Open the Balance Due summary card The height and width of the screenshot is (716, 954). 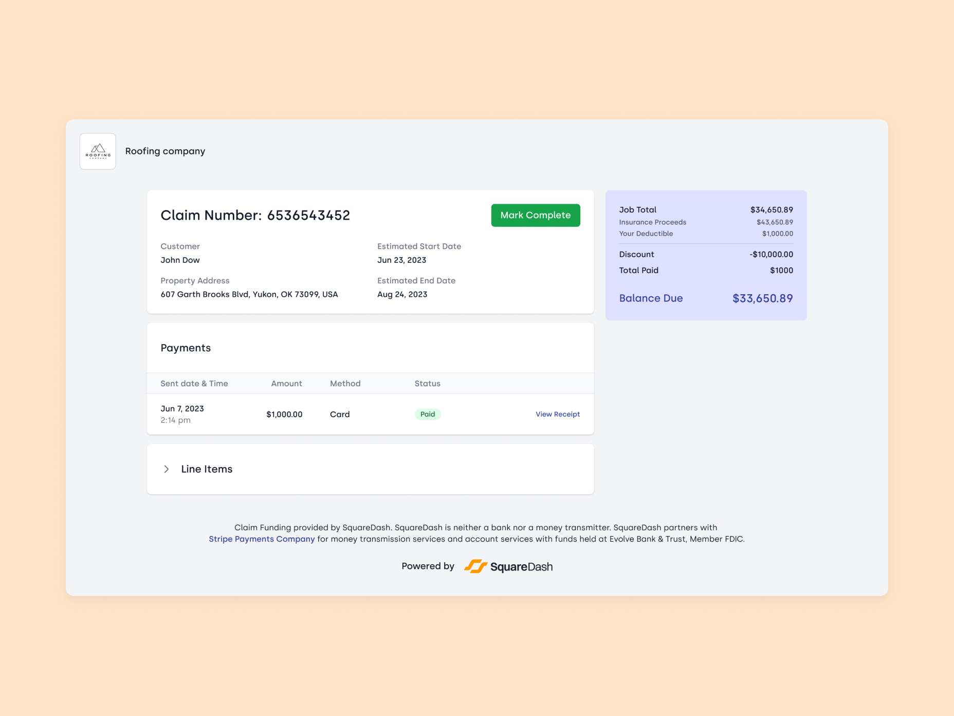tap(706, 256)
